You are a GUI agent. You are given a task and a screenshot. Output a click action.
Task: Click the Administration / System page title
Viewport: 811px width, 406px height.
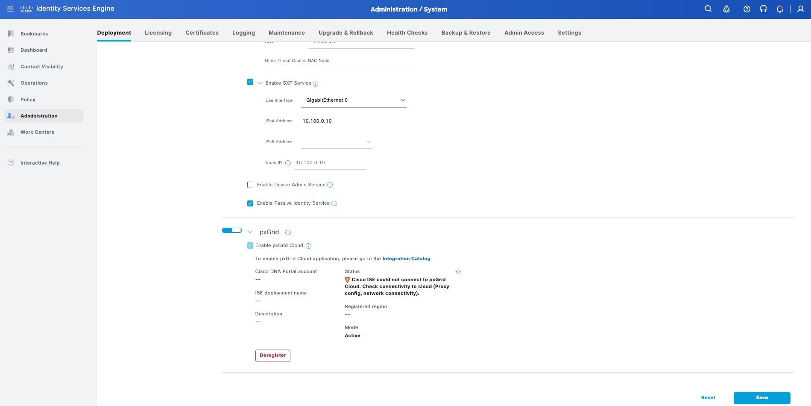click(x=409, y=9)
